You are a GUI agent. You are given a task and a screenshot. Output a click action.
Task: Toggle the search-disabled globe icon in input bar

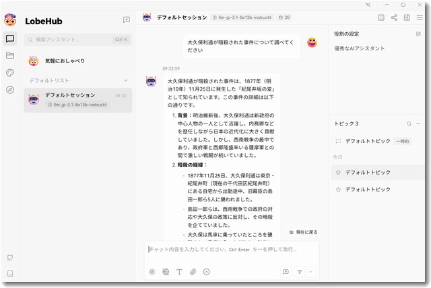coord(166,272)
